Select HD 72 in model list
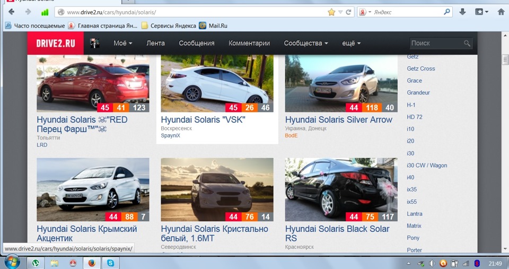Image resolution: width=509 pixels, height=269 pixels. [x=415, y=117]
